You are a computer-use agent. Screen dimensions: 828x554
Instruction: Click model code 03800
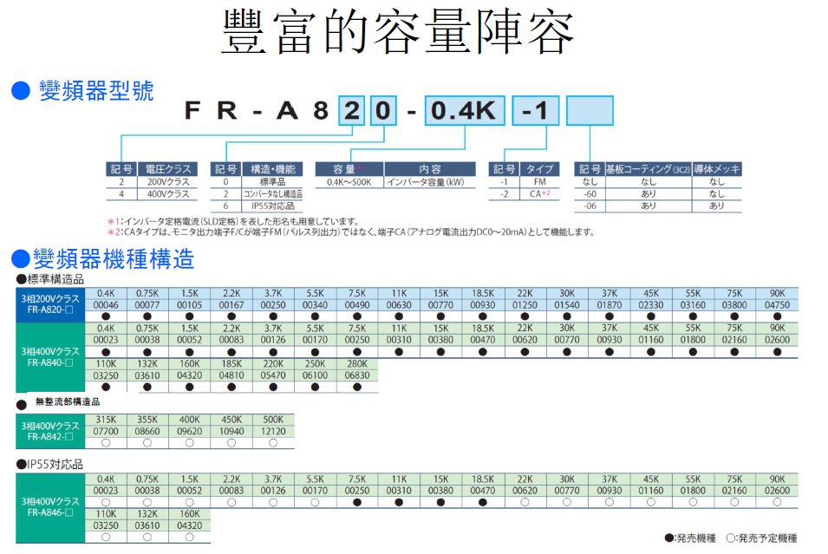coord(734,305)
